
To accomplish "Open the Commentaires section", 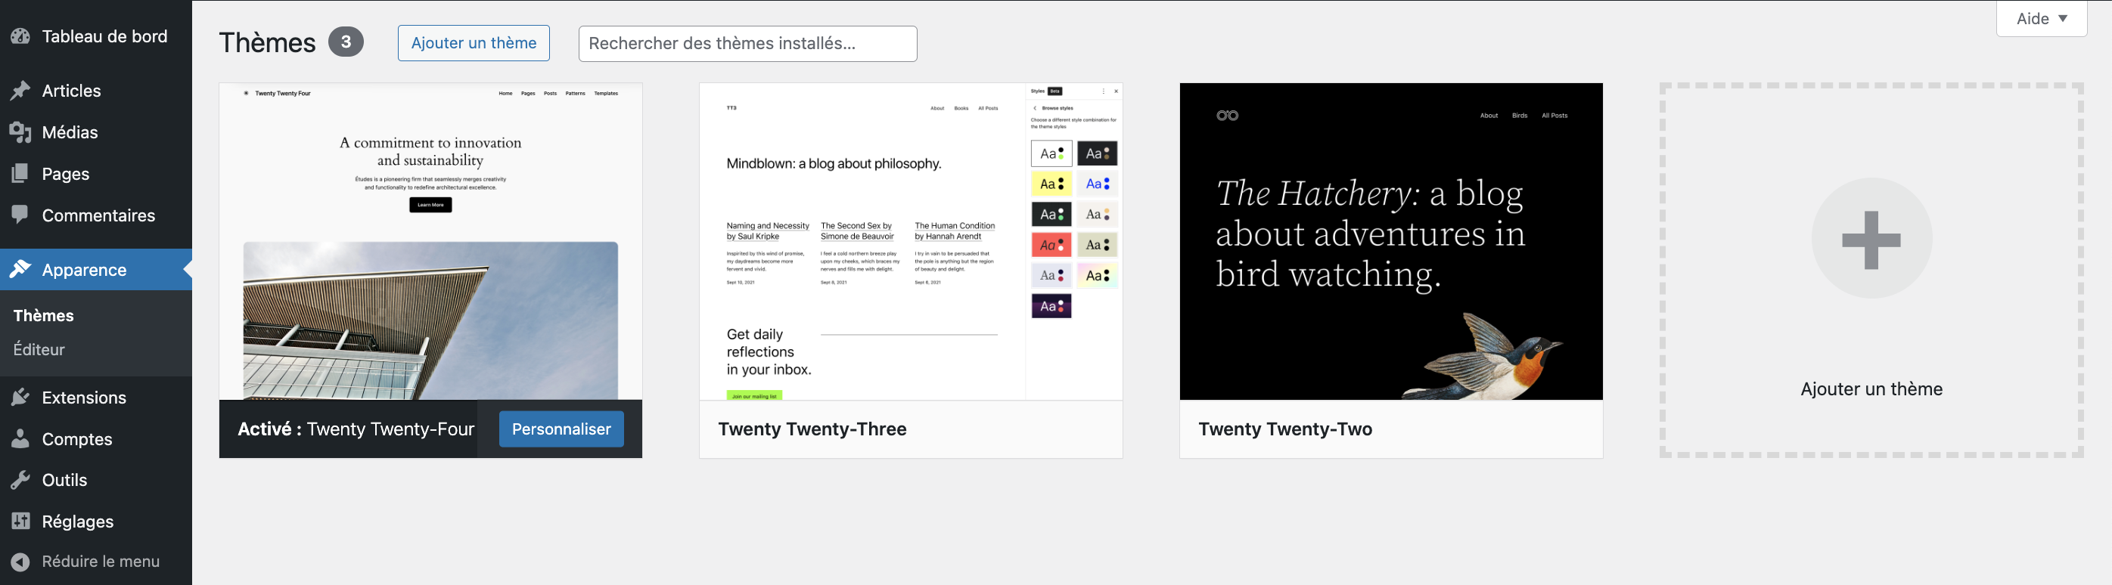I will point(96,215).
